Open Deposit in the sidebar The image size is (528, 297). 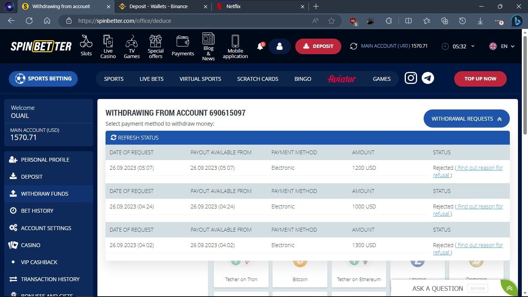point(49,177)
